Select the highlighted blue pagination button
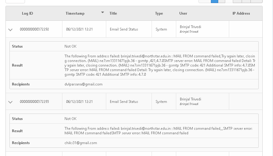 [x=215, y=2]
